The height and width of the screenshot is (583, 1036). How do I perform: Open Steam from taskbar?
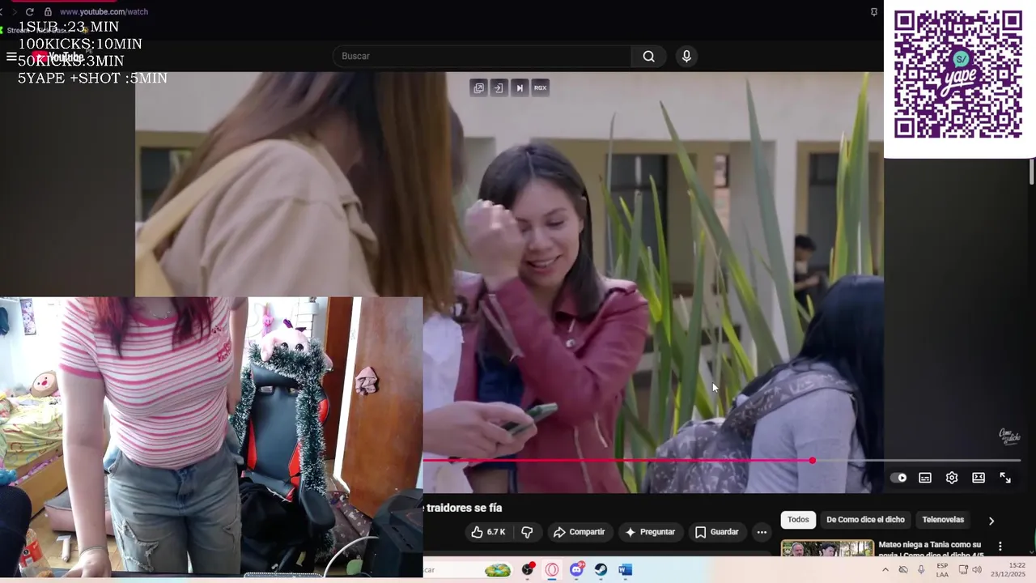pos(601,570)
